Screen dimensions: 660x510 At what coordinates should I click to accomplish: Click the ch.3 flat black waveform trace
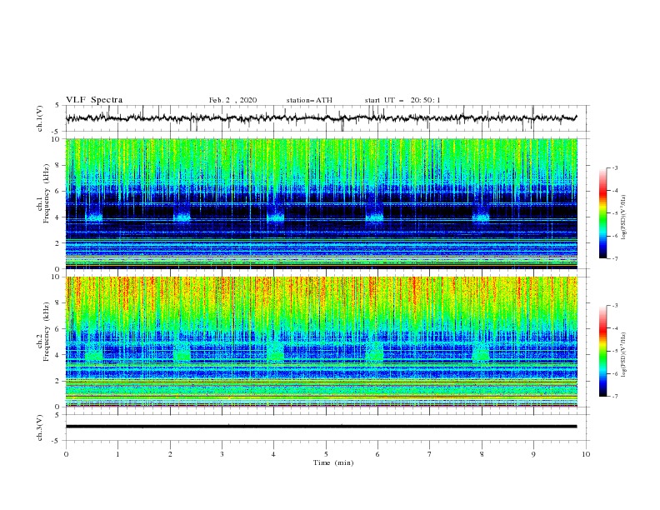[x=321, y=427]
